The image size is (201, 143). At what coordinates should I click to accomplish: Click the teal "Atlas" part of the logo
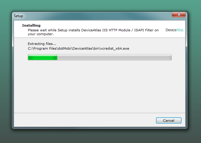pyautogui.click(x=180, y=30)
